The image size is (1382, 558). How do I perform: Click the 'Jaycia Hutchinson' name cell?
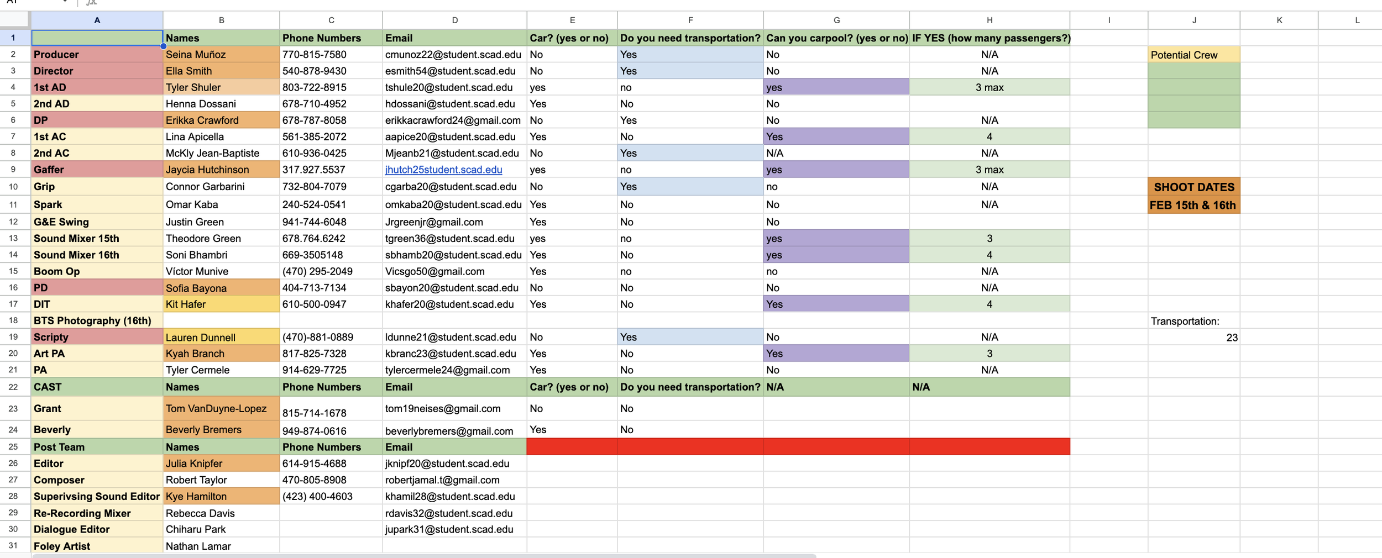coord(221,170)
